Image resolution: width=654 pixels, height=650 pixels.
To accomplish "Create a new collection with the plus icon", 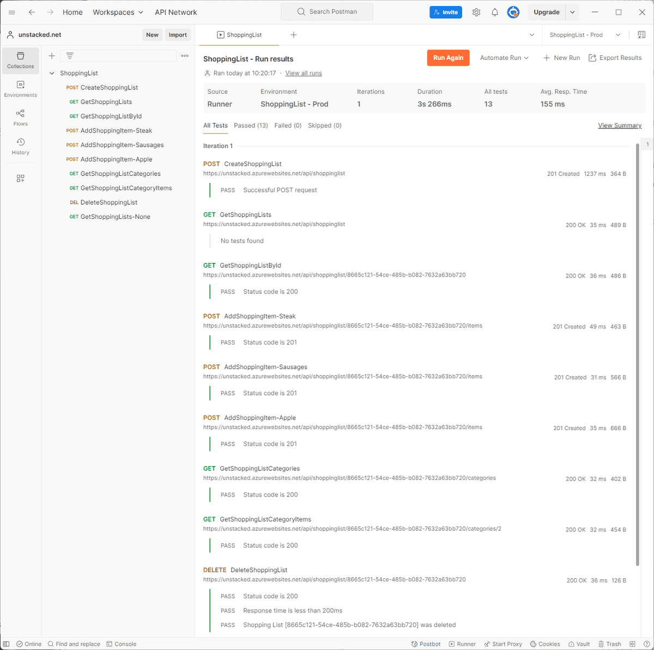I will tap(51, 55).
